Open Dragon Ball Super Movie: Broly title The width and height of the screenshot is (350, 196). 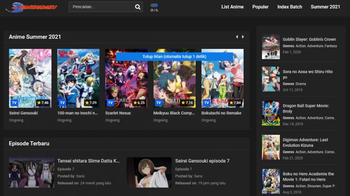306,108
